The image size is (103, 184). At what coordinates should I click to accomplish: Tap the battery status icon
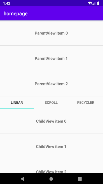[x=98, y=3]
